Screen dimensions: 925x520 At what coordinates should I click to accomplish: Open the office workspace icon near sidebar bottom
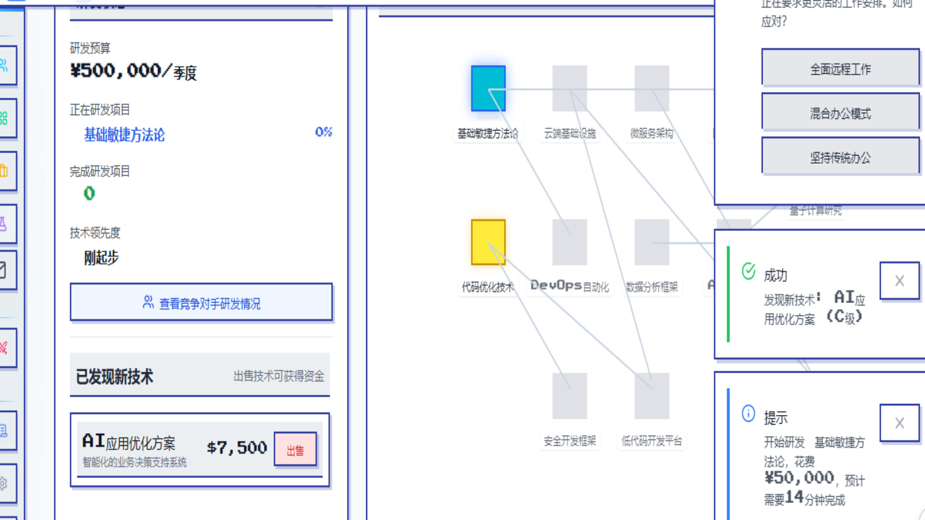(5, 431)
